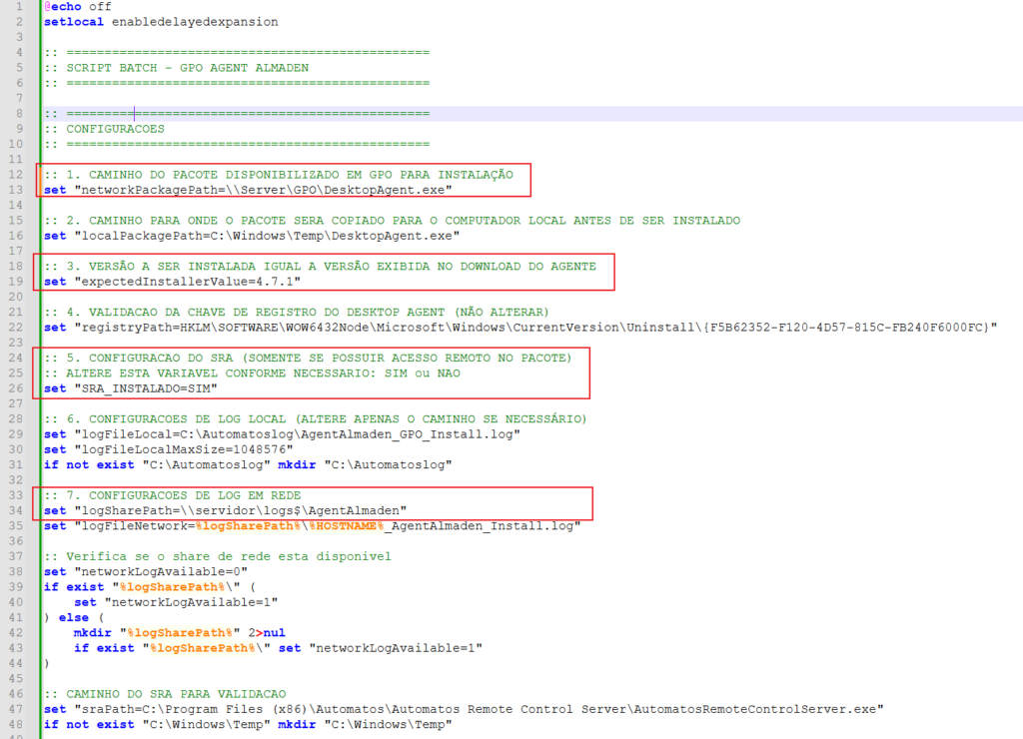Place cursor in the networkPackagePath set line

[248, 190]
